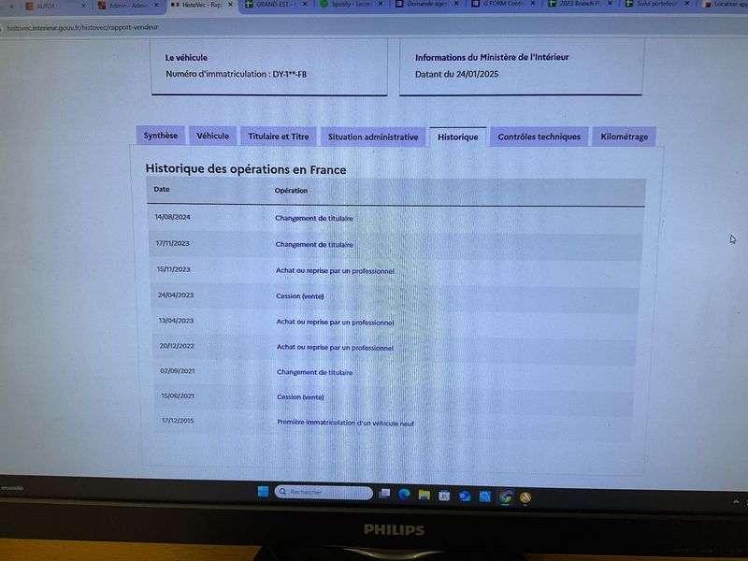The image size is (748, 561).
Task: Close the Spotify browser tab
Action: click(381, 4)
